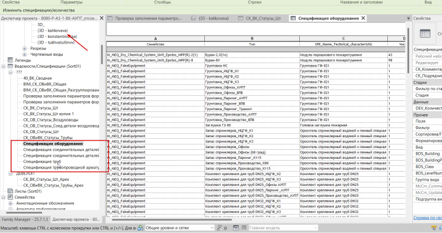
Task: Click the worksets icon in status bar
Action: 140,228
